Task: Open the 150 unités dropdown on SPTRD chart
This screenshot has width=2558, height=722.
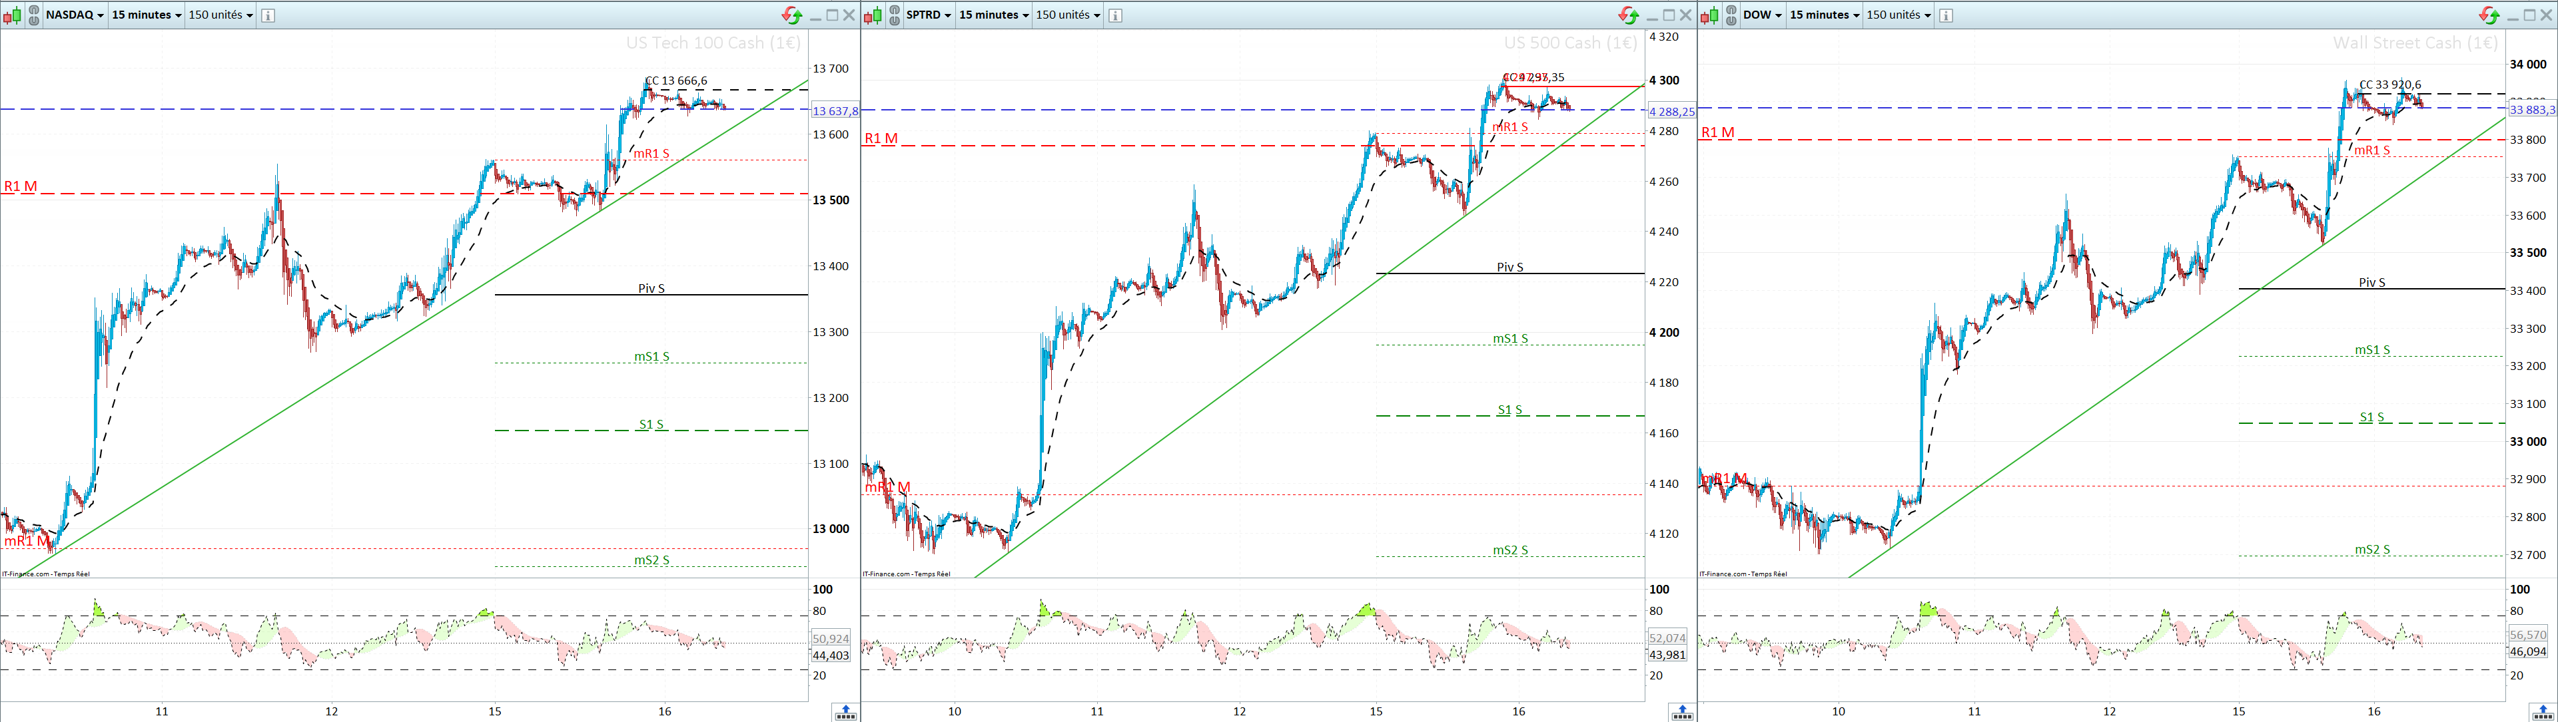Action: coord(1068,15)
